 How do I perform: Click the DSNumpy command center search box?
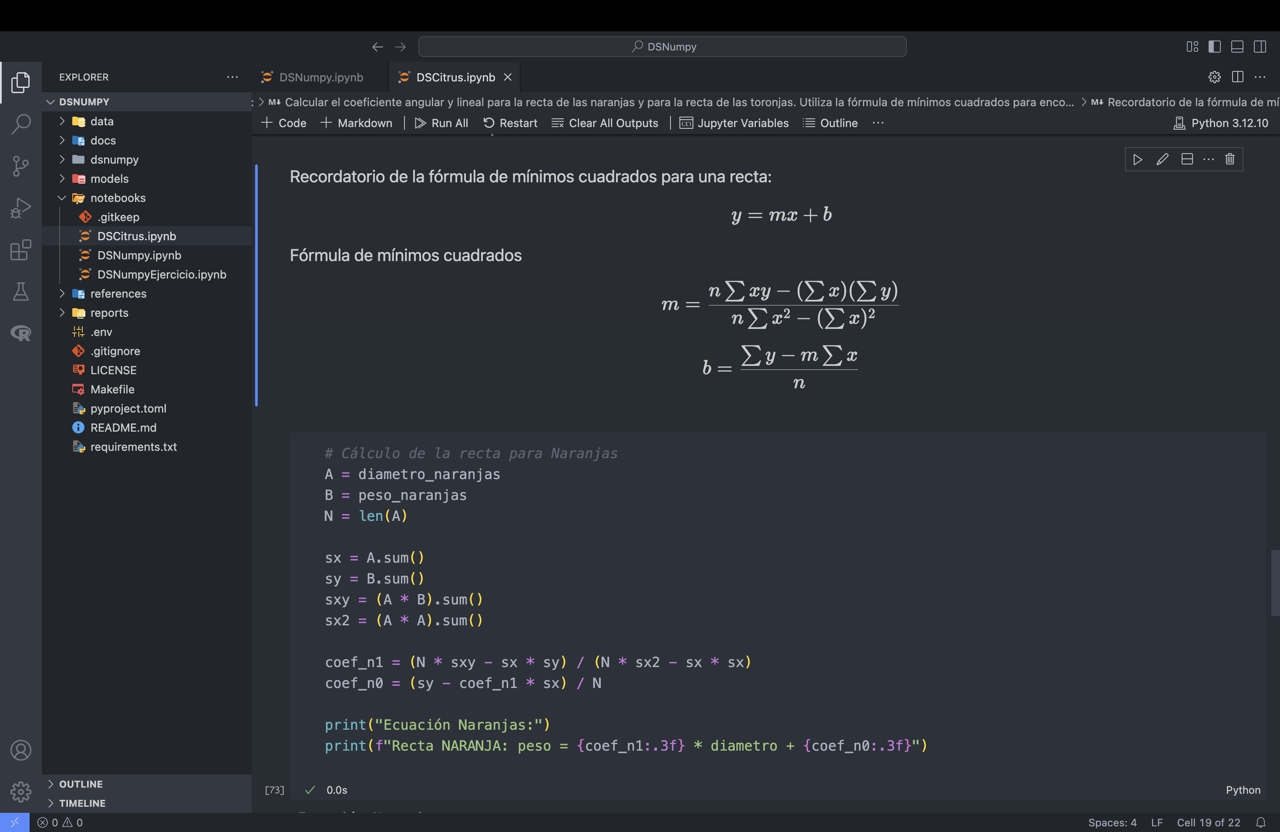(x=662, y=47)
